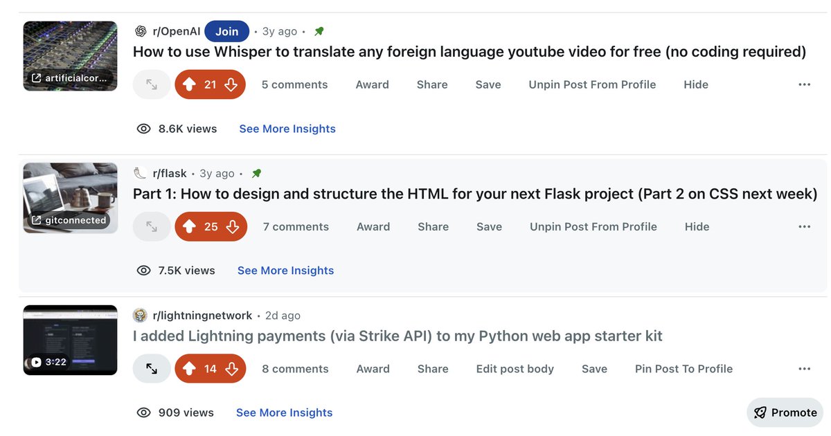Click the green pin icon on flask post
Viewport: 831px width, 436px height.
pyautogui.click(x=256, y=173)
